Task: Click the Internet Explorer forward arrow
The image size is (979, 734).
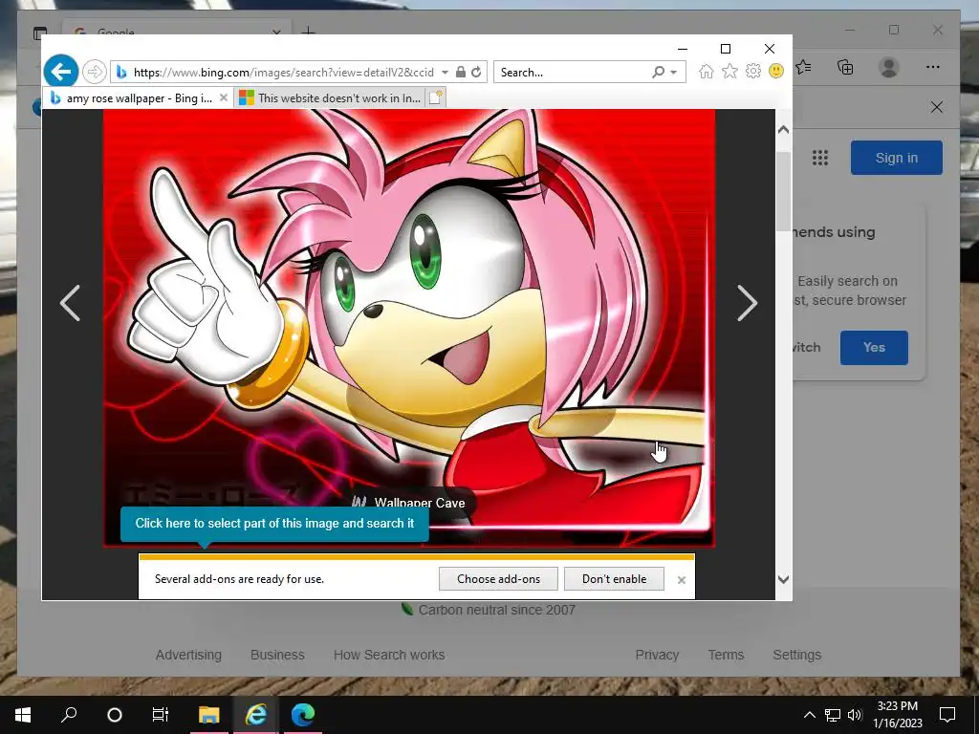Action: 95,72
